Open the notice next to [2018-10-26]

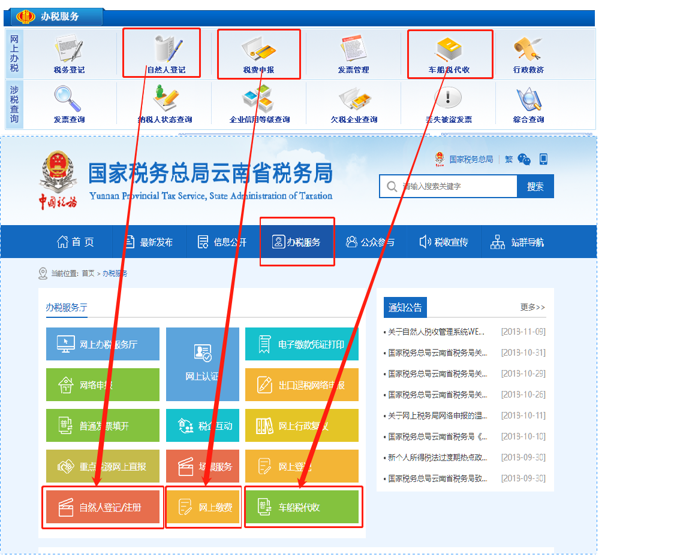438,395
